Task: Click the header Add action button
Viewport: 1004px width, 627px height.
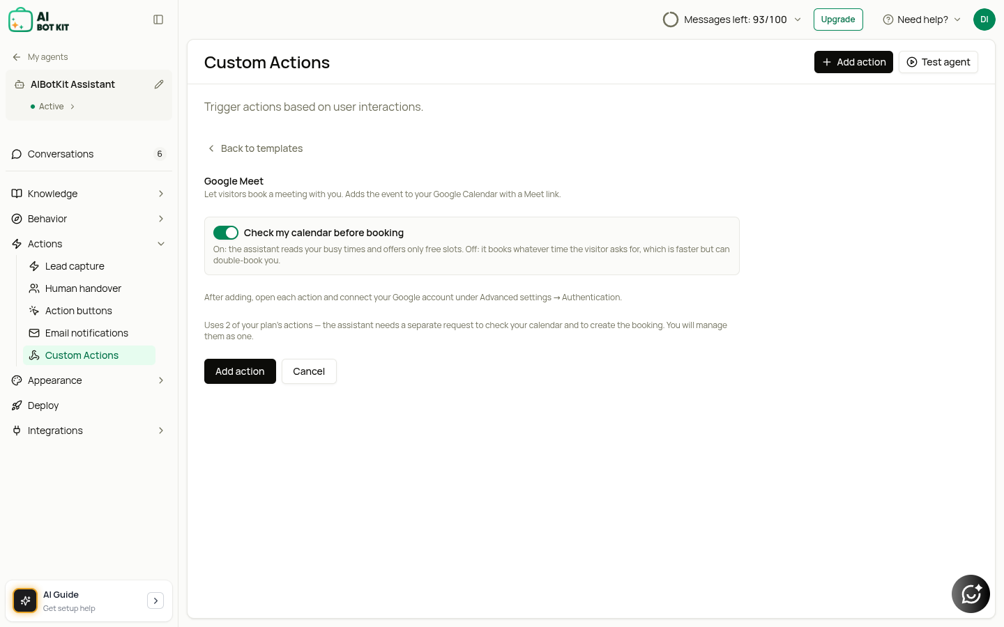Action: click(x=853, y=62)
